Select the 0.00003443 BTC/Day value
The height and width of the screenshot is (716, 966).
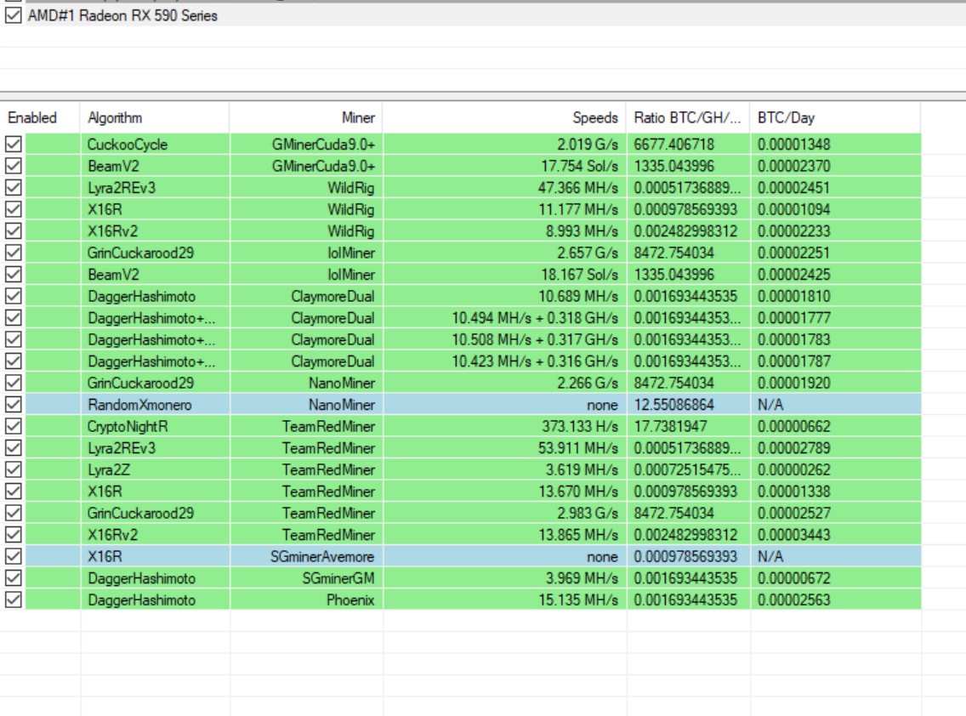tap(793, 535)
